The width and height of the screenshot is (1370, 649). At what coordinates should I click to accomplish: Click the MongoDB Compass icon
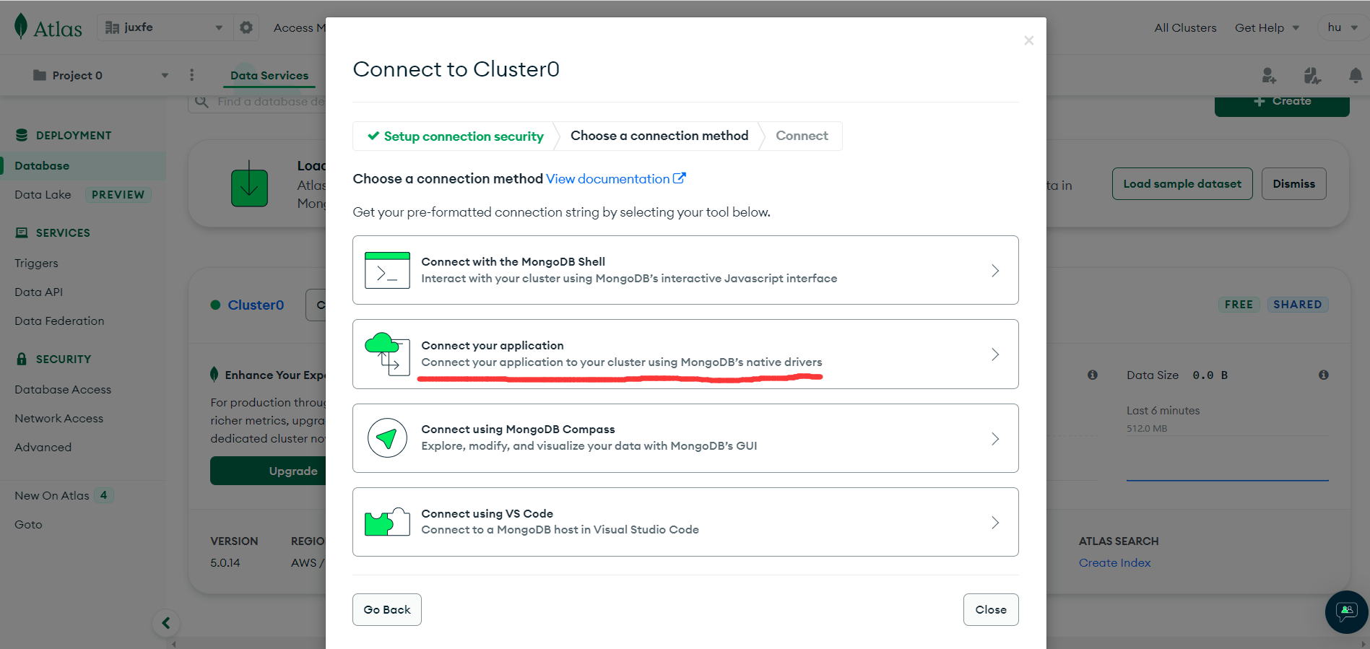387,438
